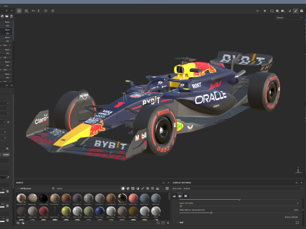Close the Display Settings panel
Image resolution: width=306 pixels, height=229 pixels.
(x=302, y=183)
